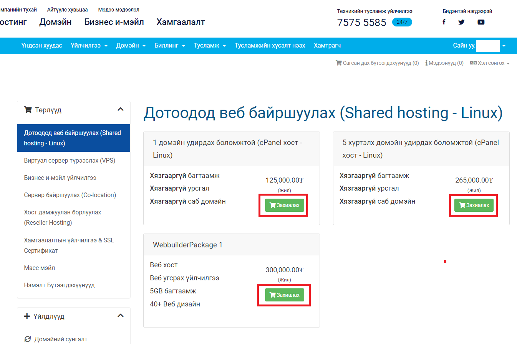Open Мэдээ мэдээлэл top link
This screenshot has width=517, height=344.
(119, 10)
